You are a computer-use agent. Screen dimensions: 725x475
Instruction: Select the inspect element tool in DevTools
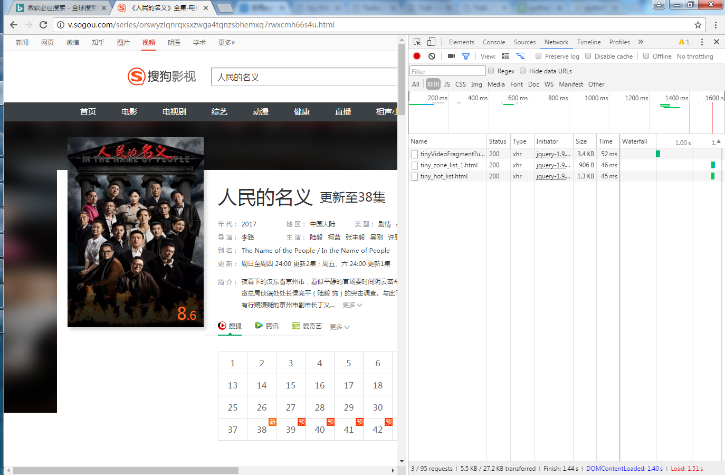[x=416, y=42]
